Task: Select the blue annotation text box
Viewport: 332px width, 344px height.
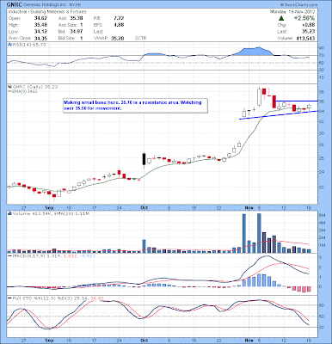Action: tap(135, 106)
